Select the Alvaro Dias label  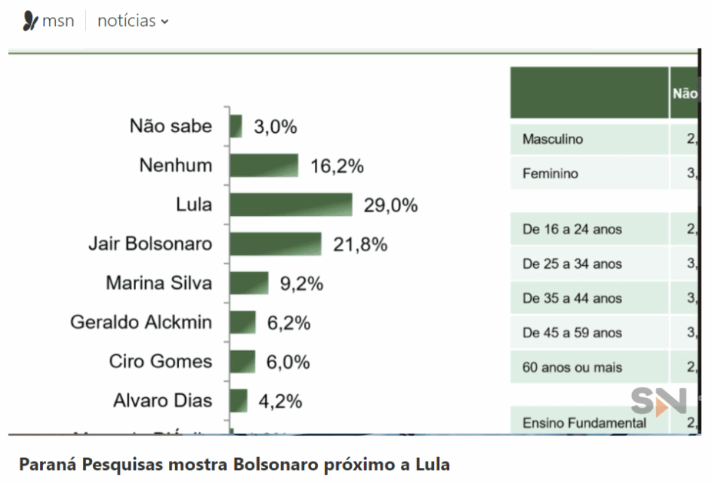click(162, 401)
